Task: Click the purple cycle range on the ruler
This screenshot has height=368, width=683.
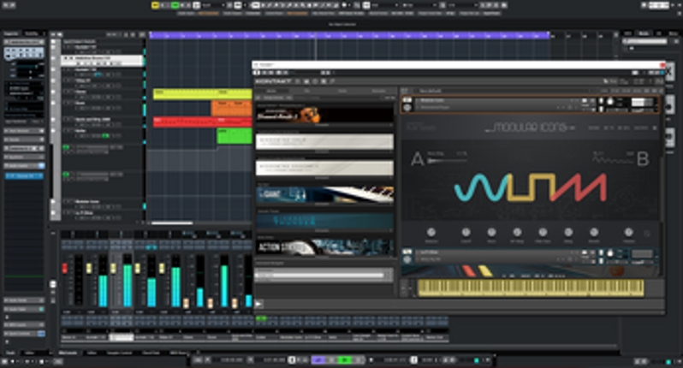Action: click(x=349, y=35)
